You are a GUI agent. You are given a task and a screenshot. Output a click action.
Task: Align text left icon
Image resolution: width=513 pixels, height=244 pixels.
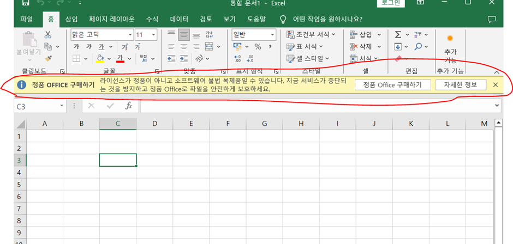(171, 47)
